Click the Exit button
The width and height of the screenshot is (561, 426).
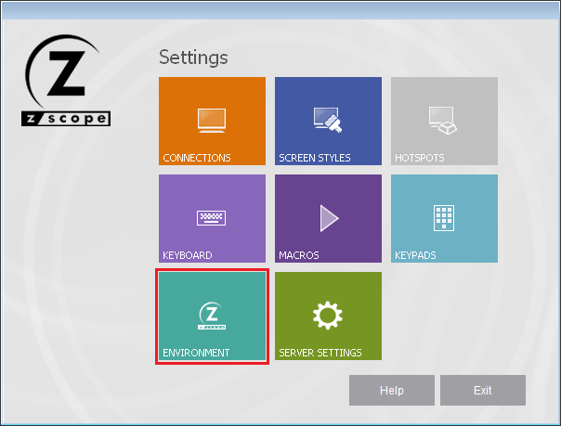click(x=483, y=390)
